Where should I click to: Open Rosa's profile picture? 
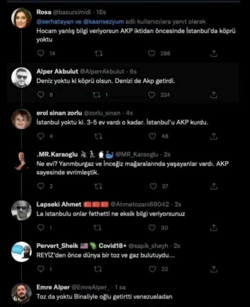(21, 18)
